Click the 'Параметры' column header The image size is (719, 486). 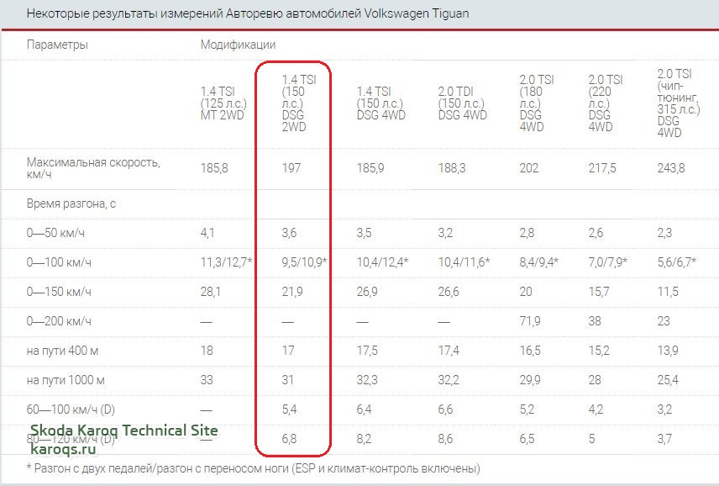57,45
